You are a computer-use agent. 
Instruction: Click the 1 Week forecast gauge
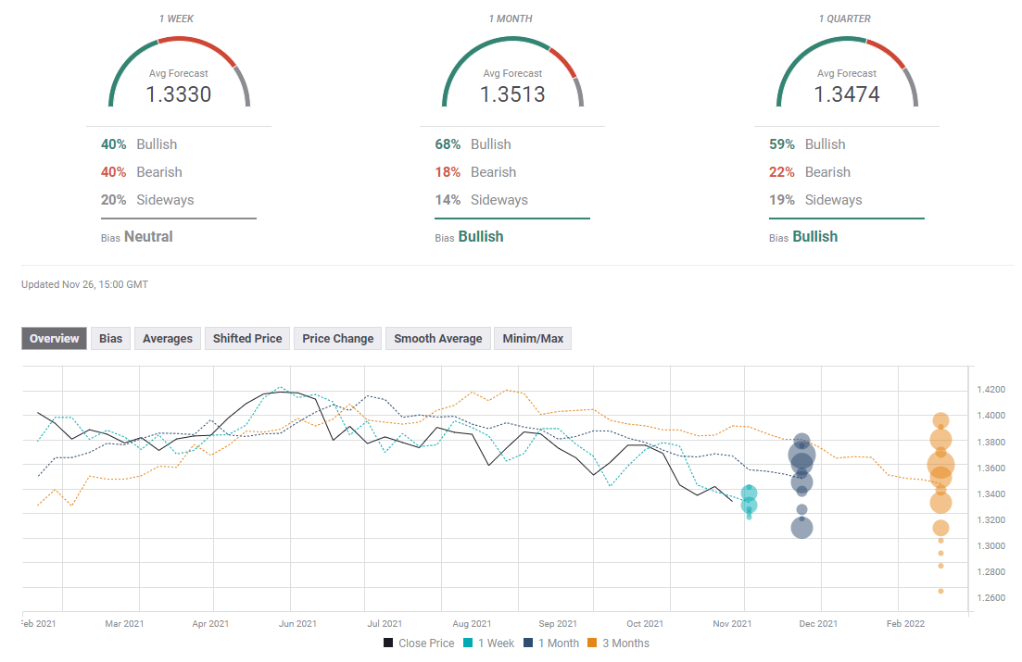[x=179, y=74]
